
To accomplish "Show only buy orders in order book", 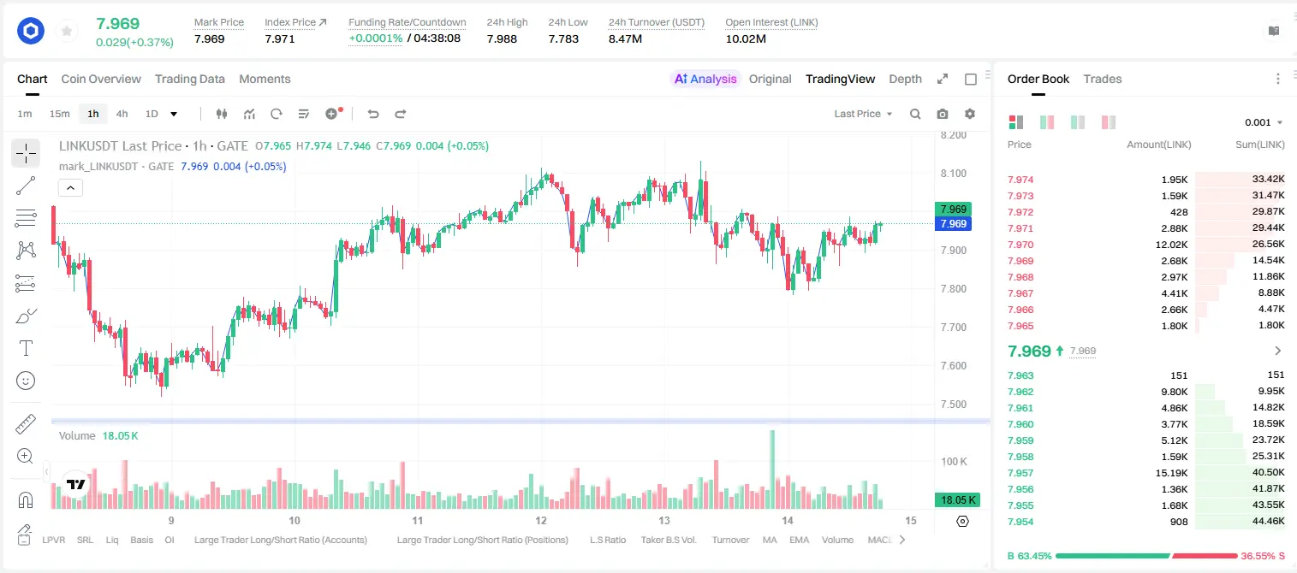I will coord(1078,122).
